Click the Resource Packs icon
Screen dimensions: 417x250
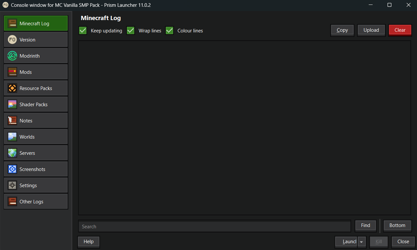click(12, 88)
